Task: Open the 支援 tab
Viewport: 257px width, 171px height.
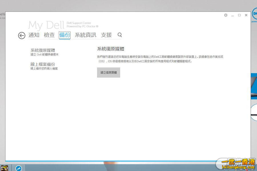Action: pos(106,35)
